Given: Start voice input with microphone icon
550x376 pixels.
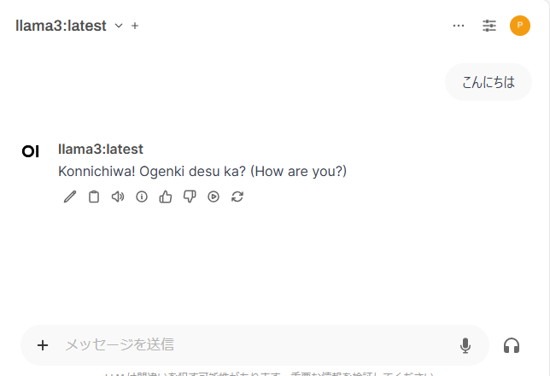Looking at the screenshot, I should [465, 345].
